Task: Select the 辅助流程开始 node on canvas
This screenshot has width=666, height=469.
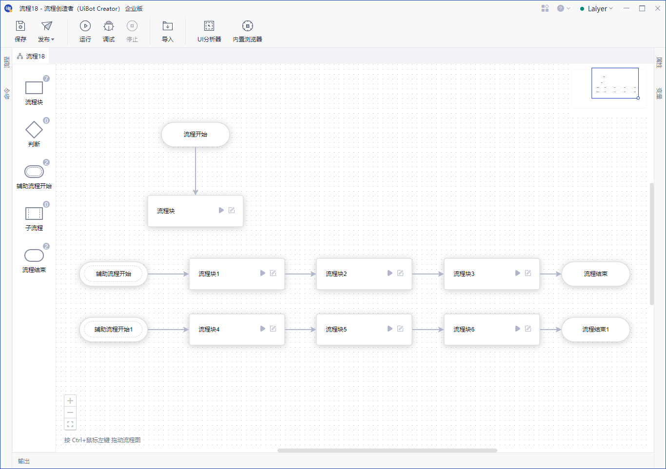Action: coord(114,274)
